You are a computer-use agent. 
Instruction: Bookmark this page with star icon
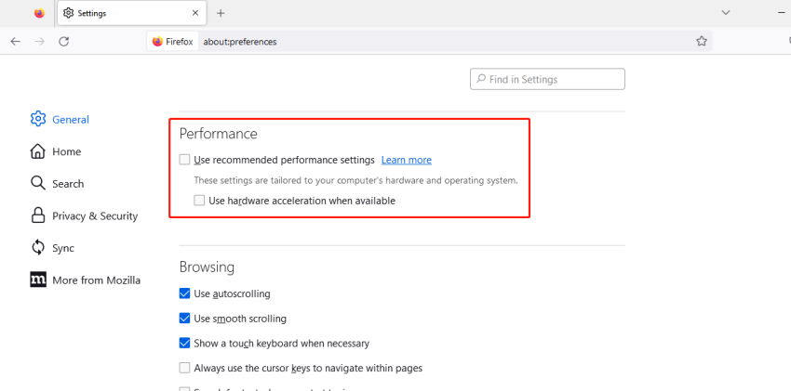[702, 41]
